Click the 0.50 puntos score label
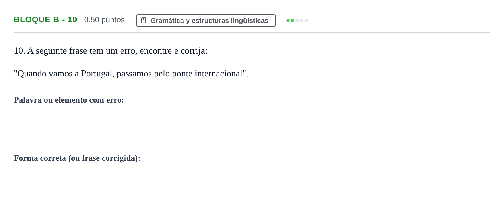 point(104,20)
